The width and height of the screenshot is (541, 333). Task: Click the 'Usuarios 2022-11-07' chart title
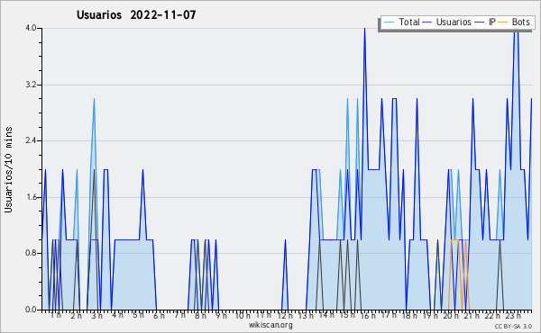[x=136, y=14]
